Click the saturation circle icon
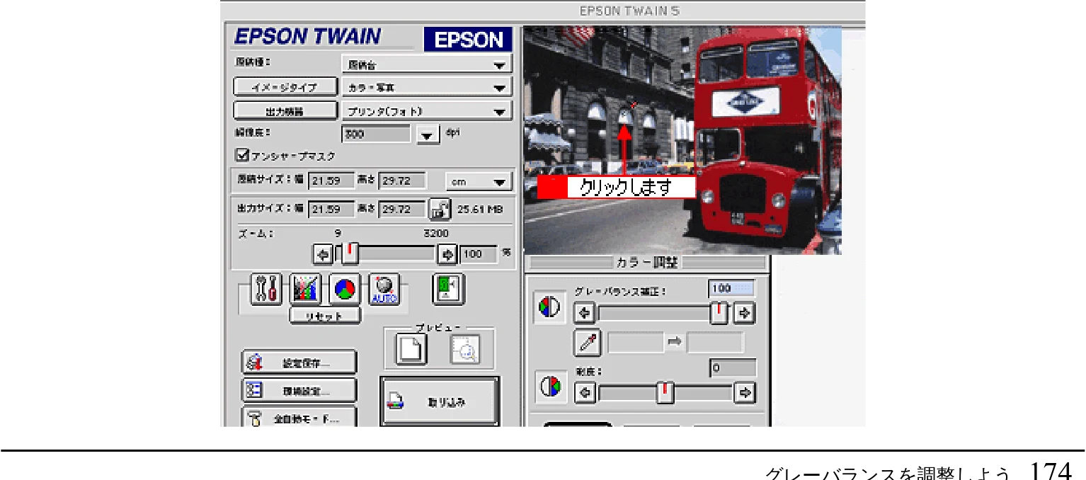This screenshot has height=480, width=1086. click(550, 387)
